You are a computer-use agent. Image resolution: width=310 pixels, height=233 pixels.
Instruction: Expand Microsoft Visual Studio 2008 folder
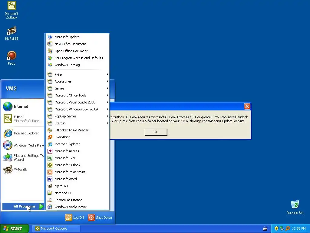(77, 102)
